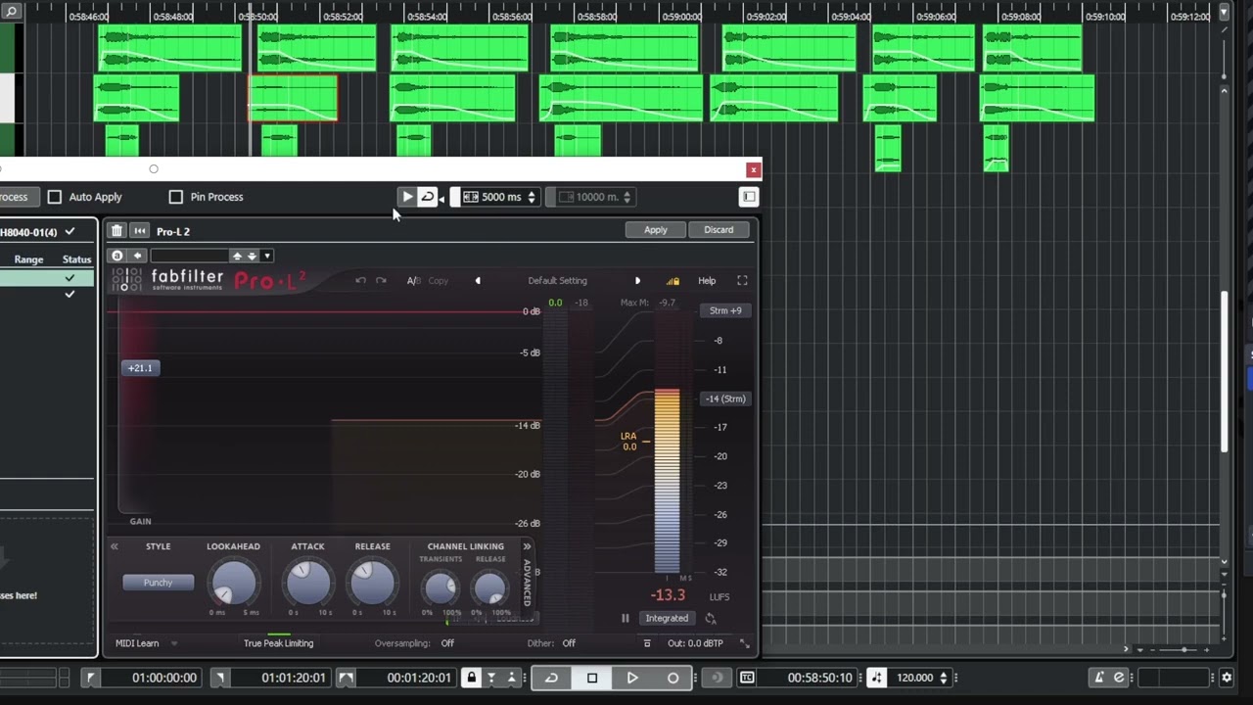
Task: Click the Discard button
Action: pos(719,230)
